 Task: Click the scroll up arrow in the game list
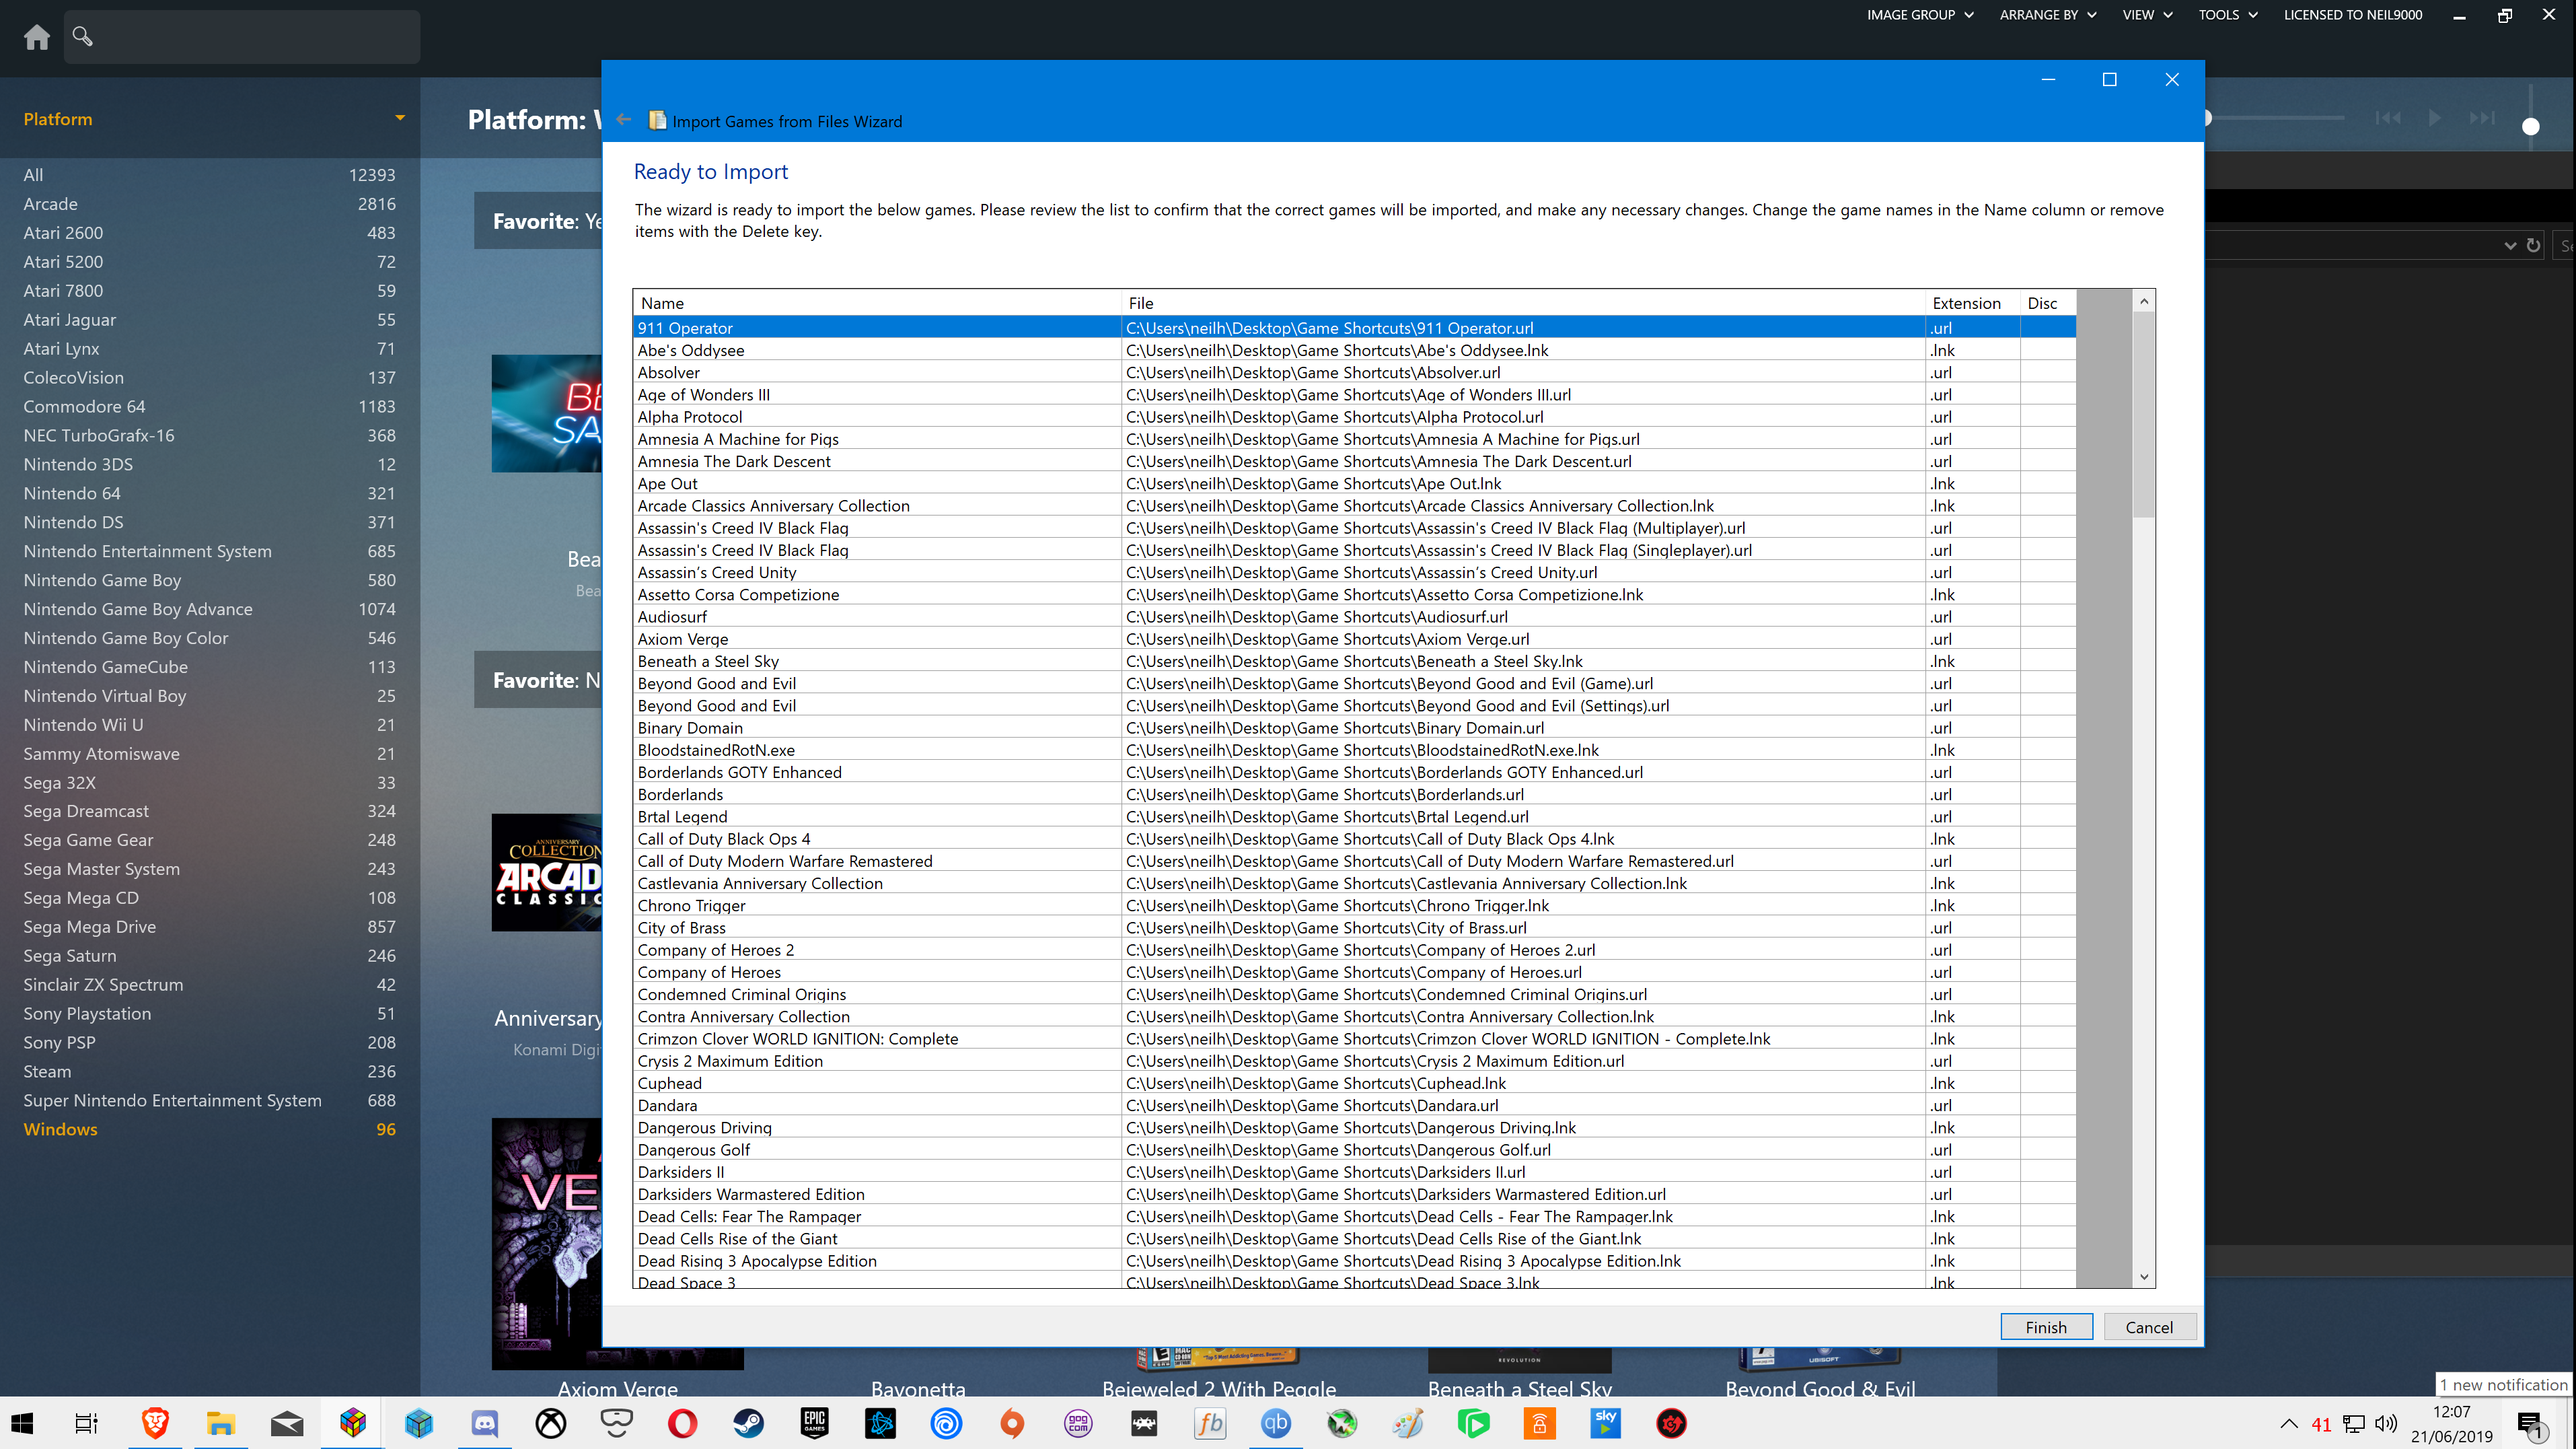point(2143,302)
